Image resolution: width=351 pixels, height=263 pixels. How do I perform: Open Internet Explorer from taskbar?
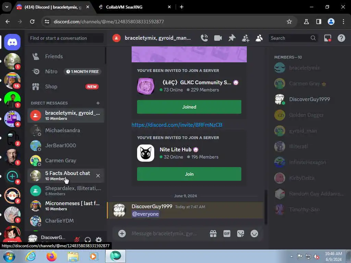pos(31,256)
